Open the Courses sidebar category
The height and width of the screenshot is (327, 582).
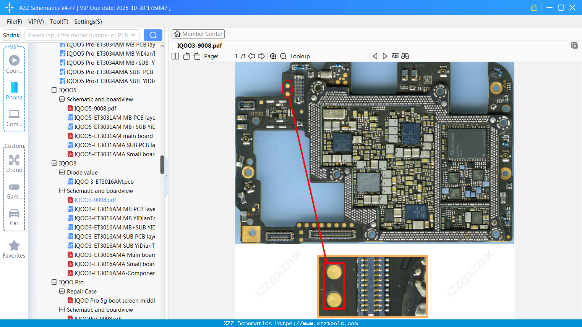14,64
